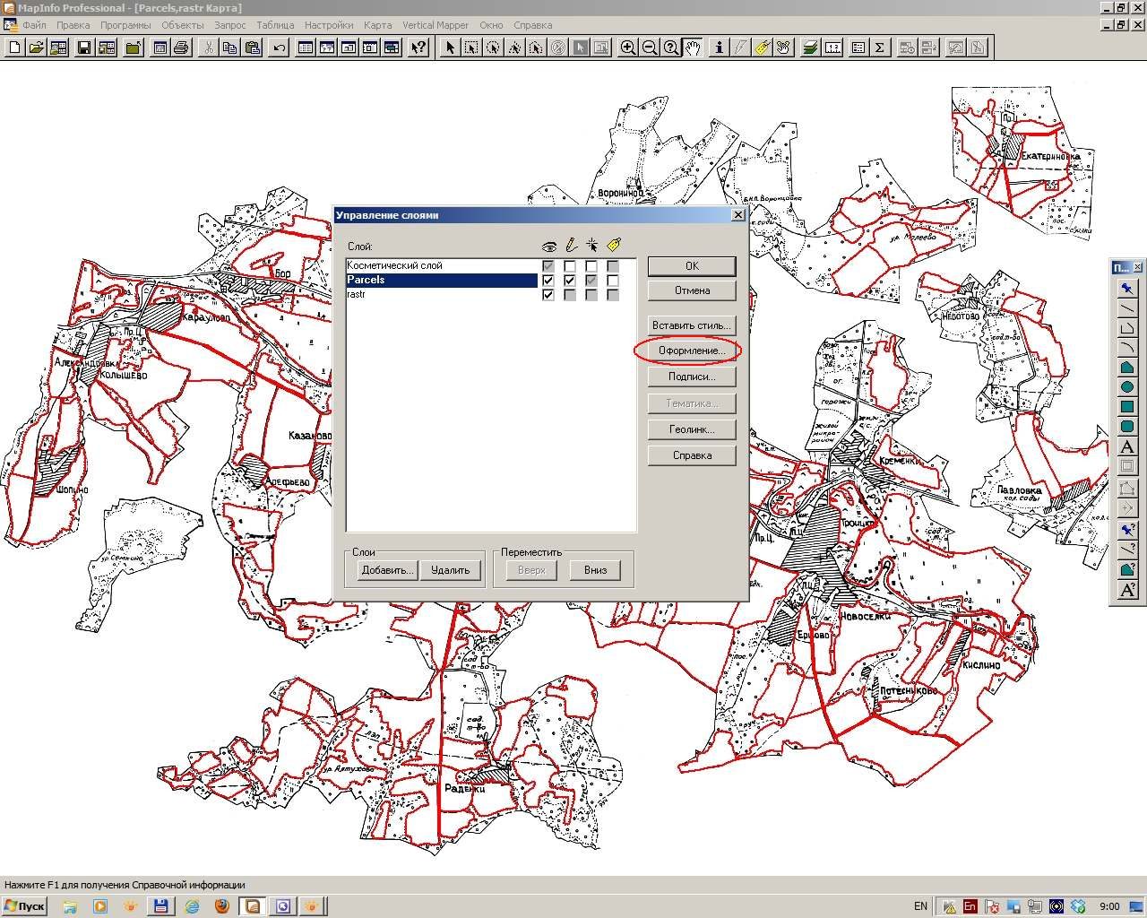Click the Statistics sigma icon
The width and height of the screenshot is (1147, 918).
pyautogui.click(x=879, y=48)
